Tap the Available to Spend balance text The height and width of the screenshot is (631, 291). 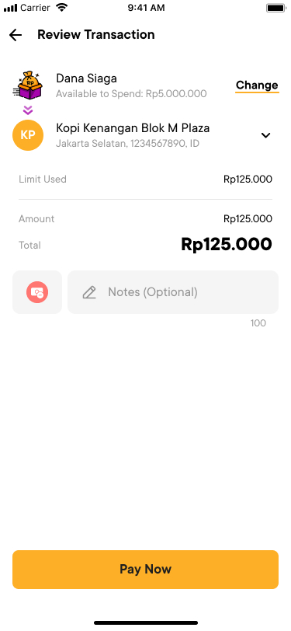[x=131, y=94]
